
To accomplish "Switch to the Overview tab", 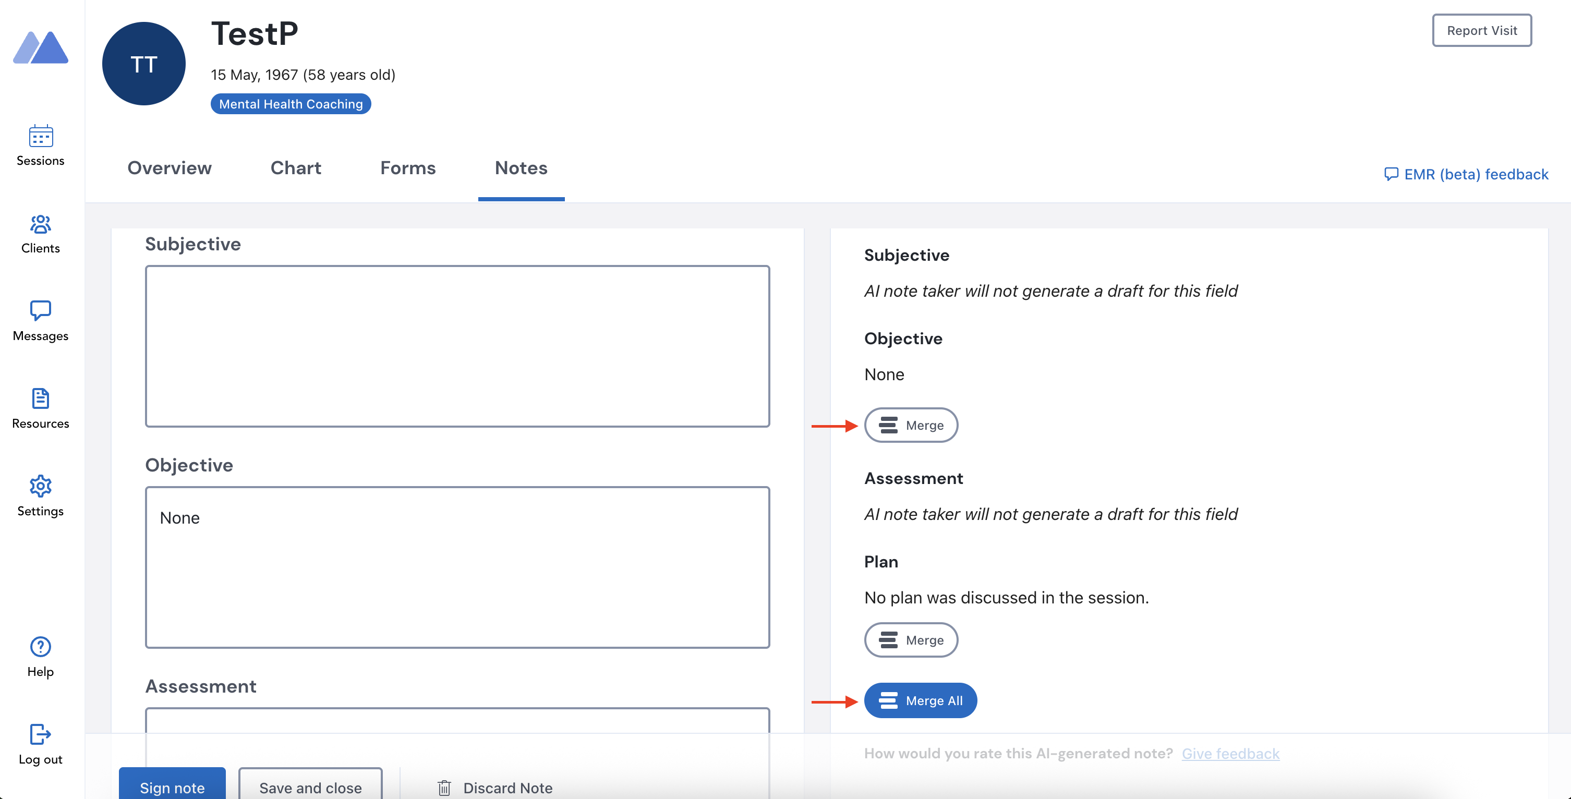I will point(169,168).
